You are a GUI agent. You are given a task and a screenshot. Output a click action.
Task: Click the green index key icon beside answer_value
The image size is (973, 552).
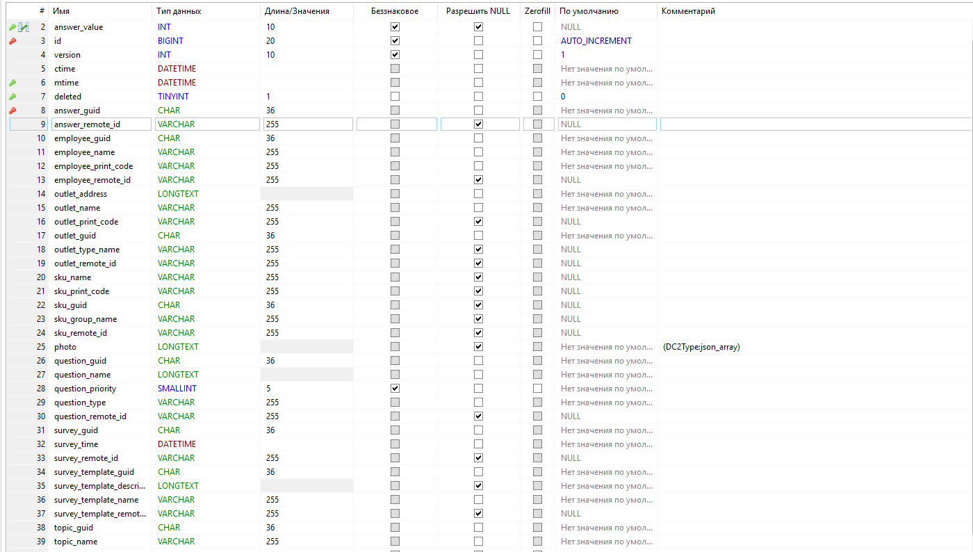pyautogui.click(x=12, y=27)
